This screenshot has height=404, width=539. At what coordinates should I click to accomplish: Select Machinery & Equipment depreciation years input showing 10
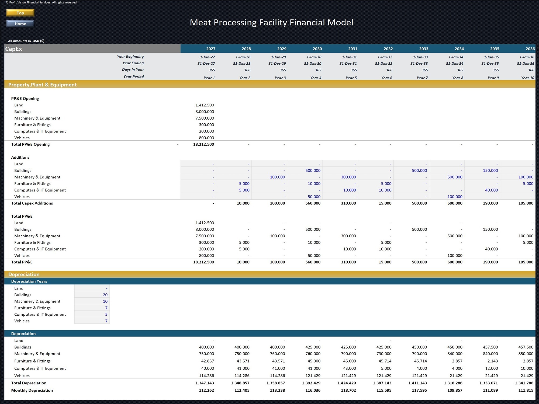click(x=92, y=301)
